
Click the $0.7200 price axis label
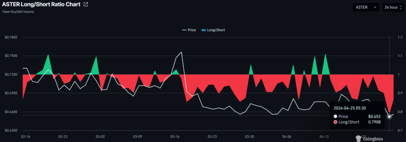pos(11,74)
